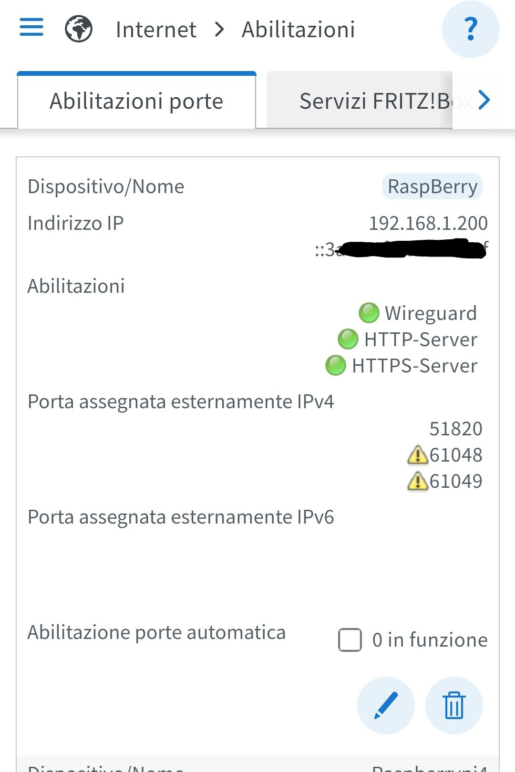The height and width of the screenshot is (772, 515).
Task: Click the Wireguard port number 51820
Action: (x=456, y=429)
